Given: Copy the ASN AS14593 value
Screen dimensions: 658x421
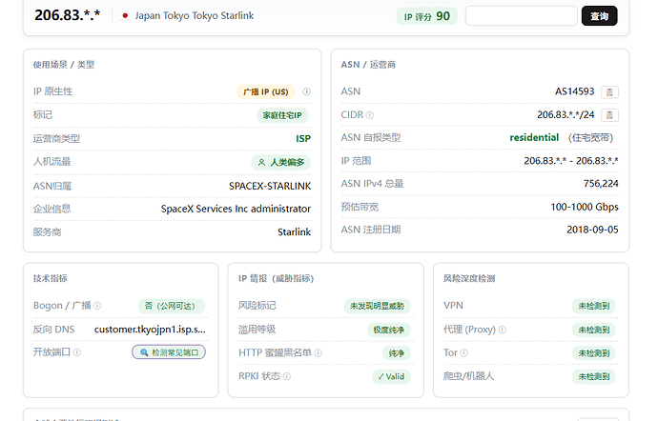Looking at the screenshot, I should click(609, 91).
